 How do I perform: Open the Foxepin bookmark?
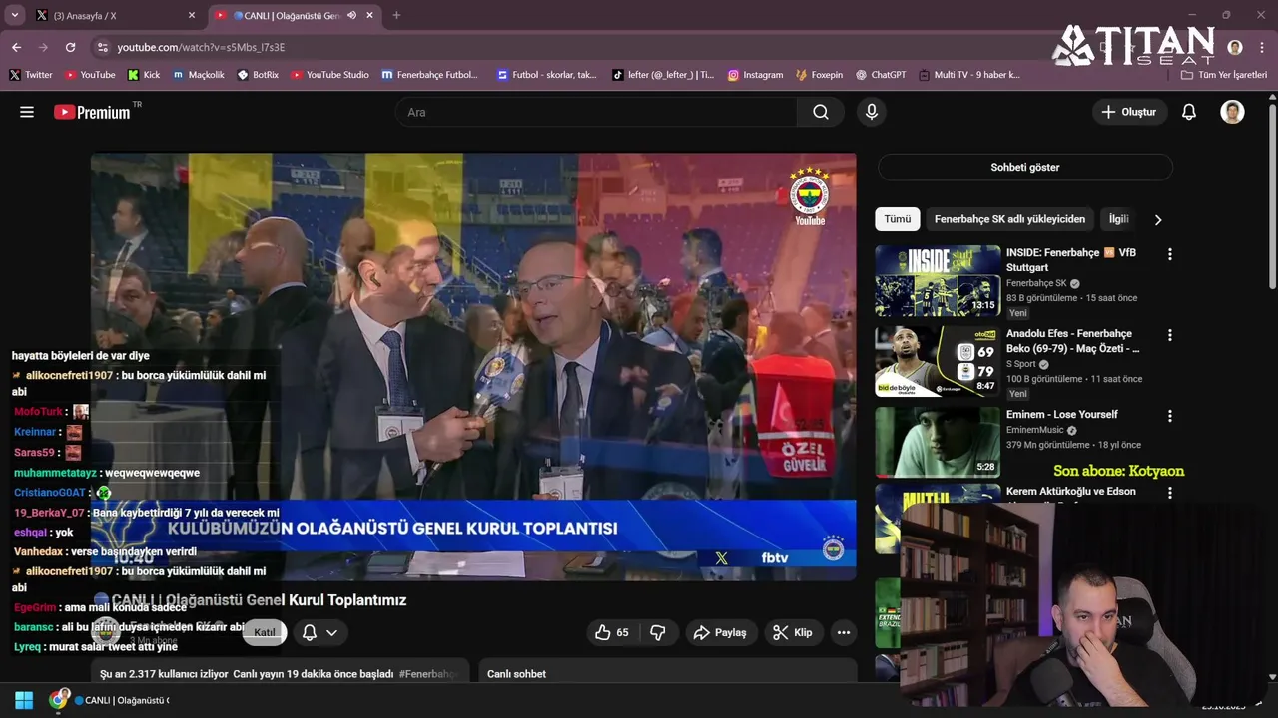coord(819,75)
